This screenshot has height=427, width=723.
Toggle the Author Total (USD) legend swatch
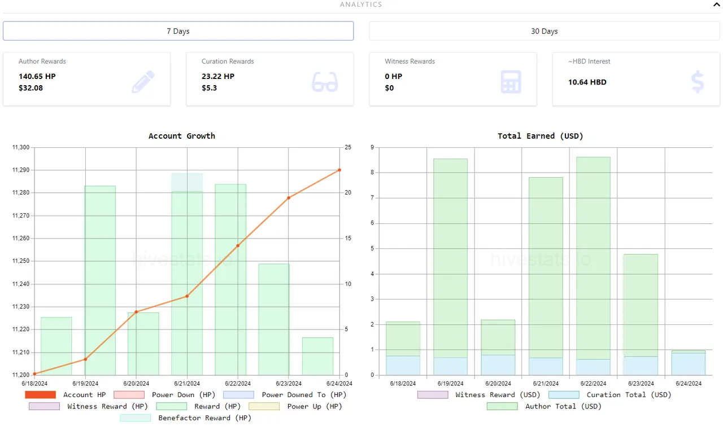(502, 406)
